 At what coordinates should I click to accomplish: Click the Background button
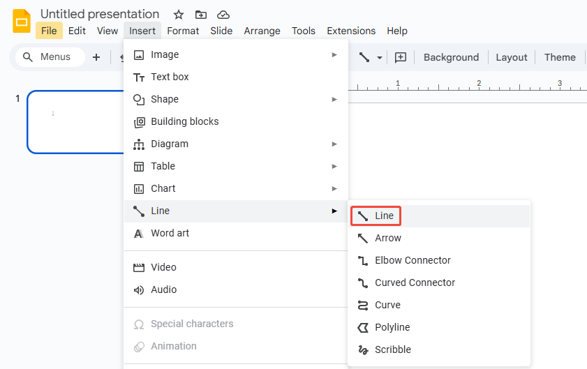451,57
